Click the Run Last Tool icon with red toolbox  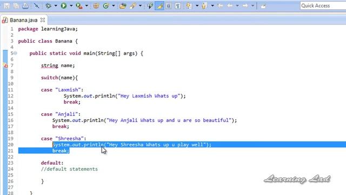click(79, 6)
